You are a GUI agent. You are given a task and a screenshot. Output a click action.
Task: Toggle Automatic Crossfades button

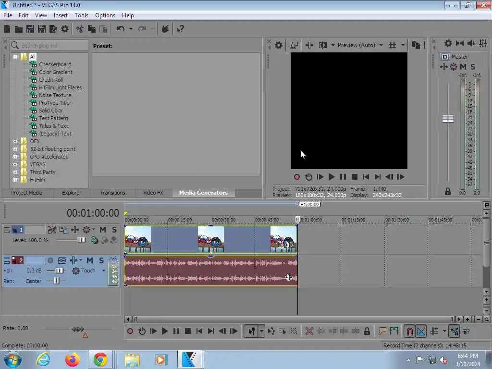pyautogui.click(x=421, y=331)
